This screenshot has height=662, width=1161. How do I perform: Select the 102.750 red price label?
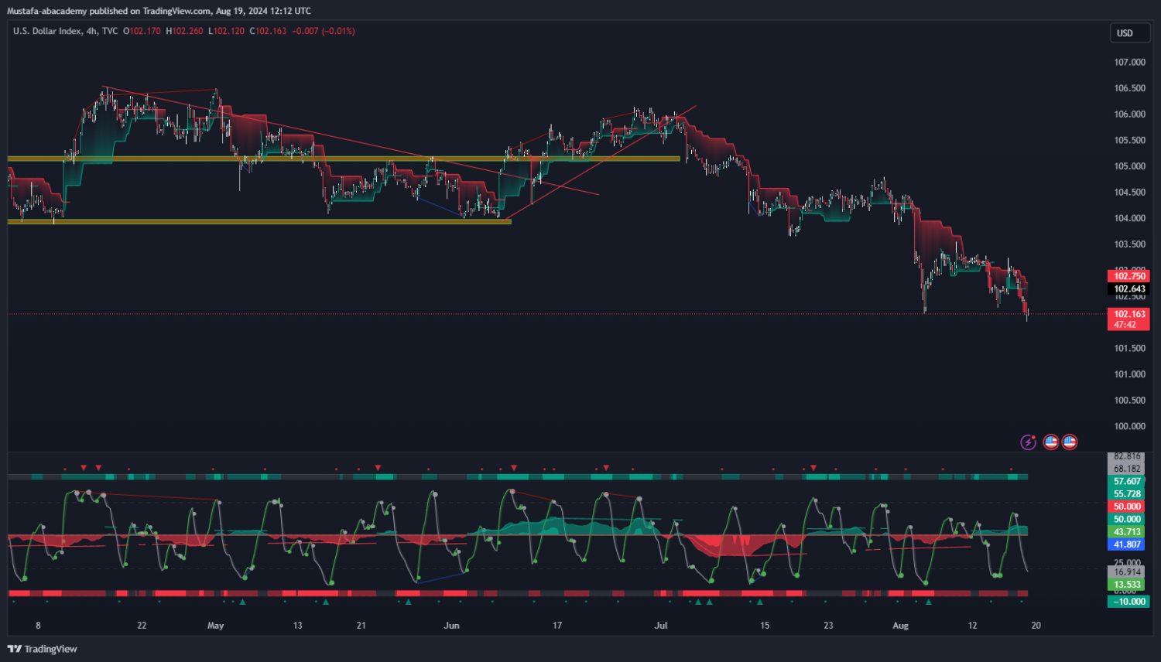coord(1128,276)
